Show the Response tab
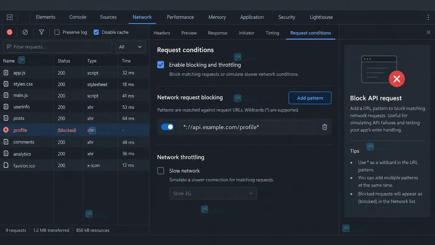 [x=217, y=33]
